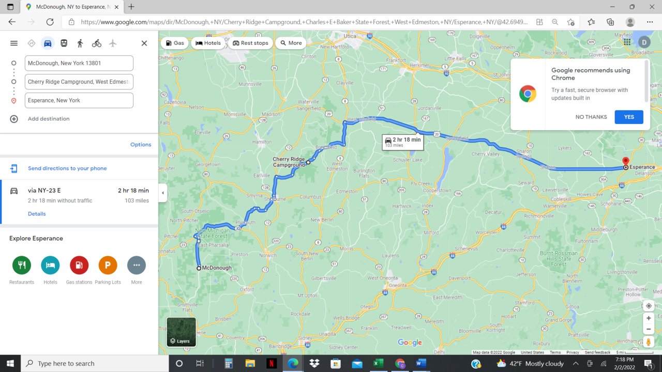This screenshot has width=662, height=372.
Task: Click the Cherry Ridge Campground waypoint marker
Action: (x=308, y=162)
